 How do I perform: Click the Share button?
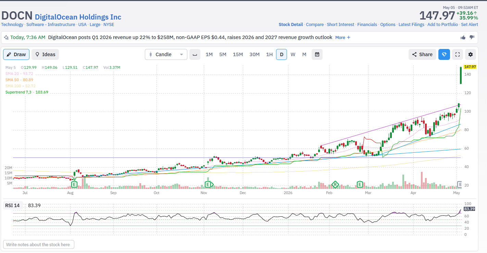point(422,54)
